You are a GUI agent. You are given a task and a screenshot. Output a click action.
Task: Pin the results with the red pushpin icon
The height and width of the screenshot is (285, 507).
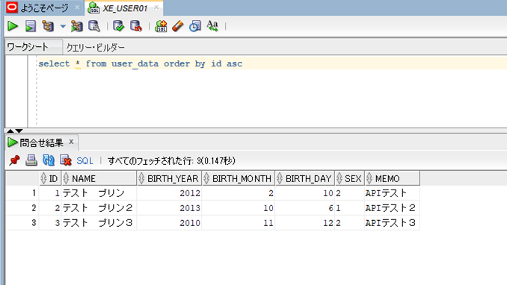tap(14, 160)
